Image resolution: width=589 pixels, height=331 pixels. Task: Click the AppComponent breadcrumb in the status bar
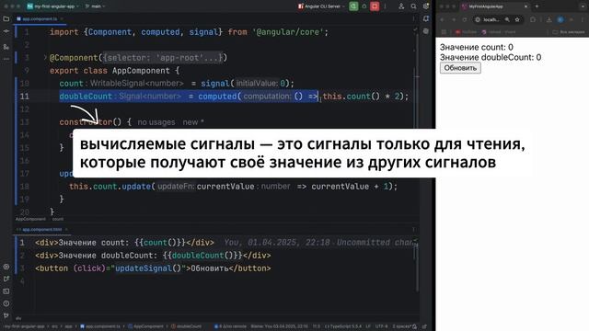tap(145, 326)
